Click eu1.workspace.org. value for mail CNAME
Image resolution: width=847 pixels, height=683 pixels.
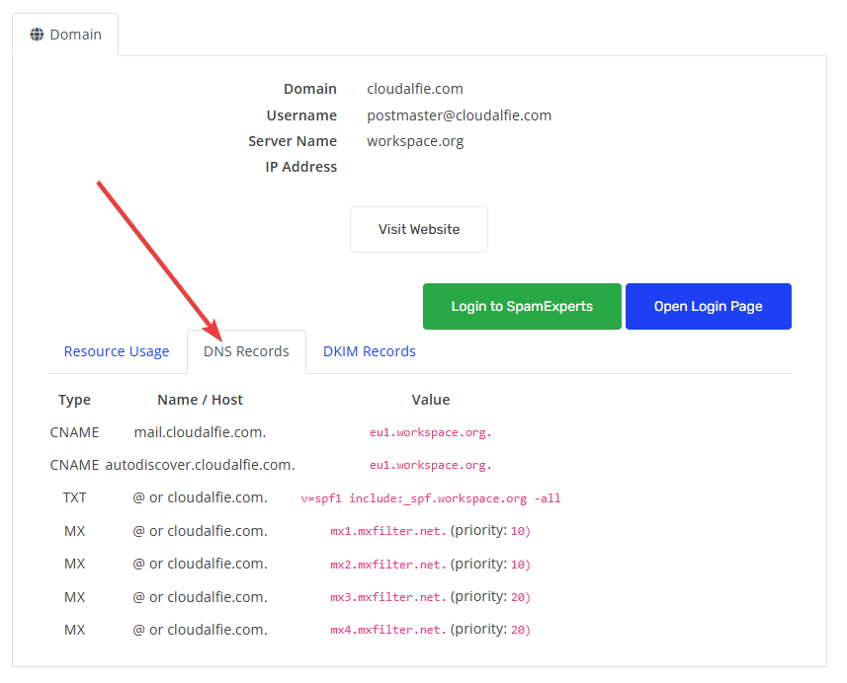[430, 432]
